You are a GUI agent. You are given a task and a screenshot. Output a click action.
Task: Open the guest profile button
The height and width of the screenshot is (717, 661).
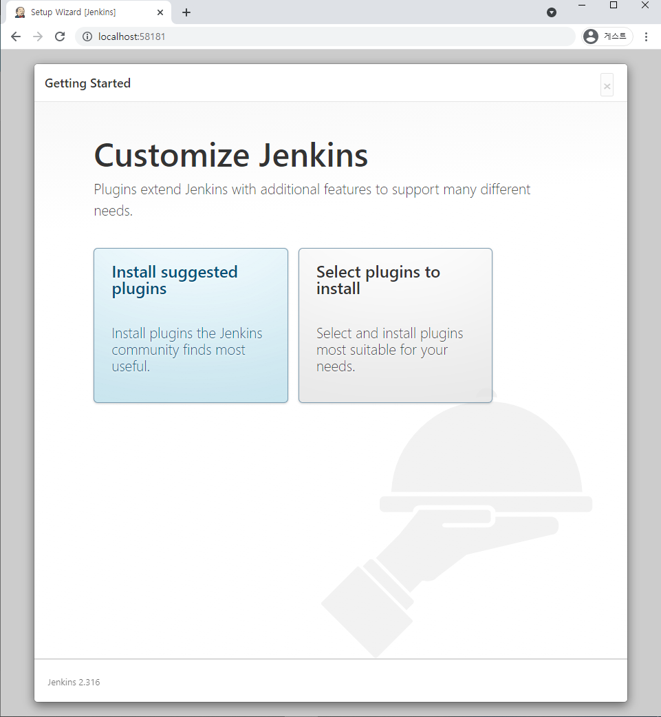pos(607,37)
